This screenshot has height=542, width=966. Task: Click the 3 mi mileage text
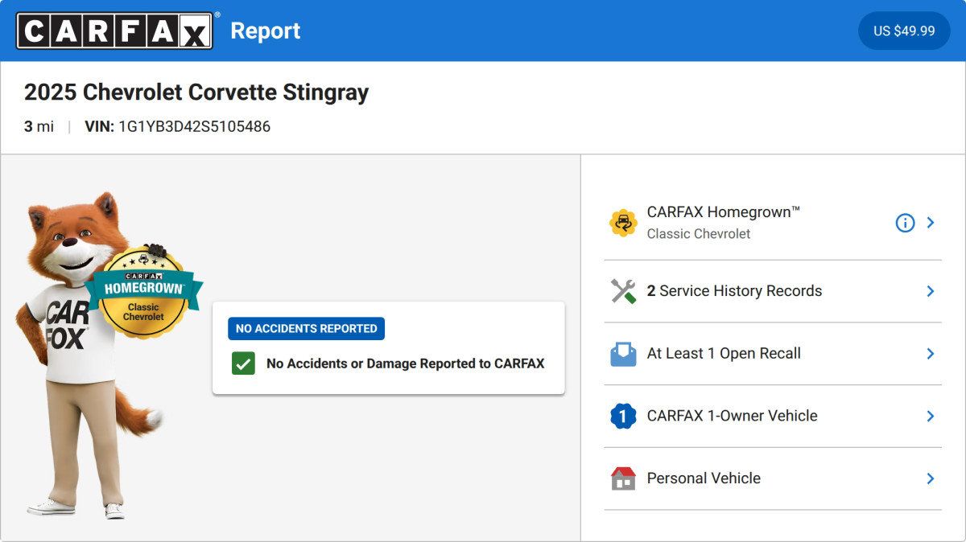click(39, 126)
